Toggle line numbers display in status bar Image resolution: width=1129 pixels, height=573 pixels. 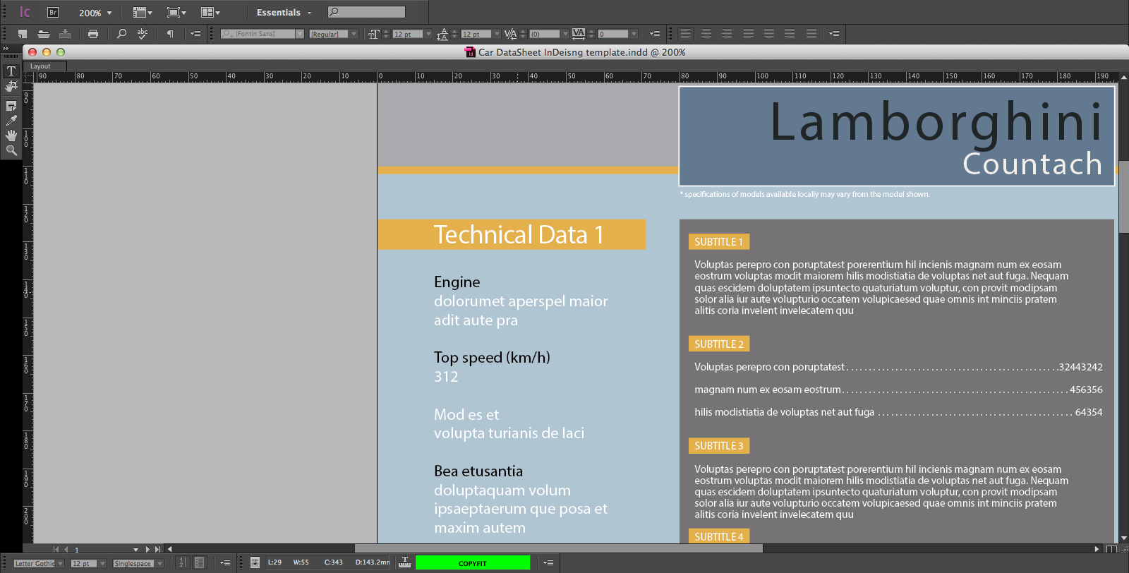[x=183, y=562]
